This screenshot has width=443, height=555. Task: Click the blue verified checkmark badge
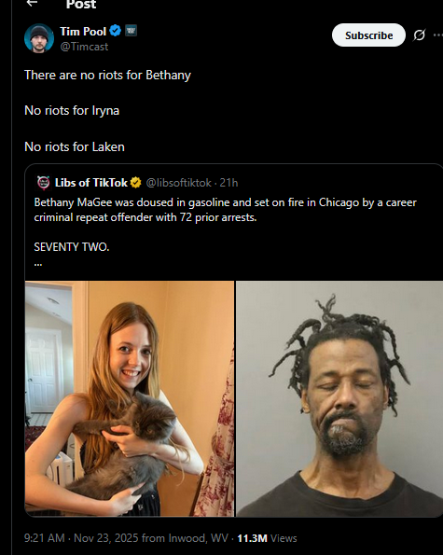pos(115,31)
